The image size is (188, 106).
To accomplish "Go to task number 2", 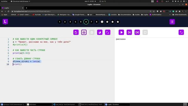I will (x=65, y=22).
